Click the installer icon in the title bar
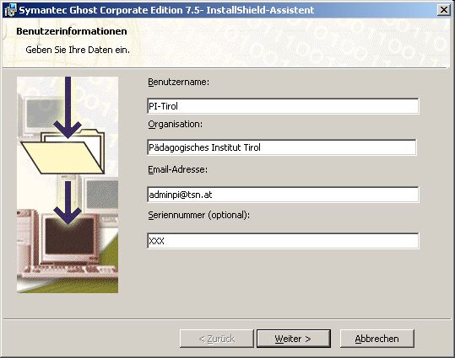This screenshot has width=455, height=358. click(10, 10)
